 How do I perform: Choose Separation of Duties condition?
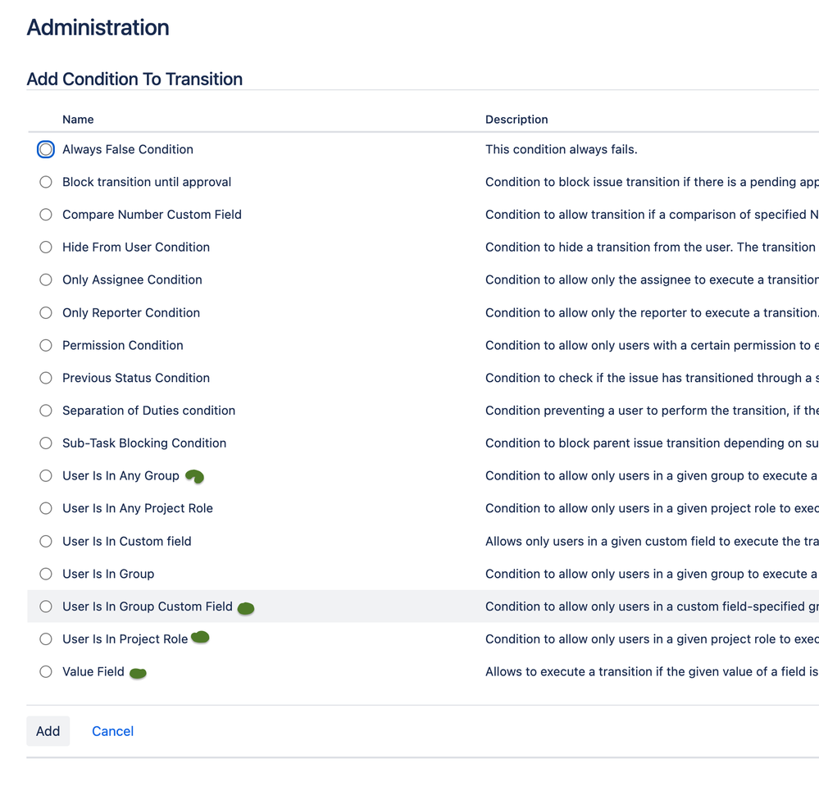click(x=46, y=411)
